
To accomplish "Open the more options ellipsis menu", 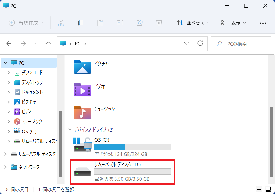I will 263,23.
